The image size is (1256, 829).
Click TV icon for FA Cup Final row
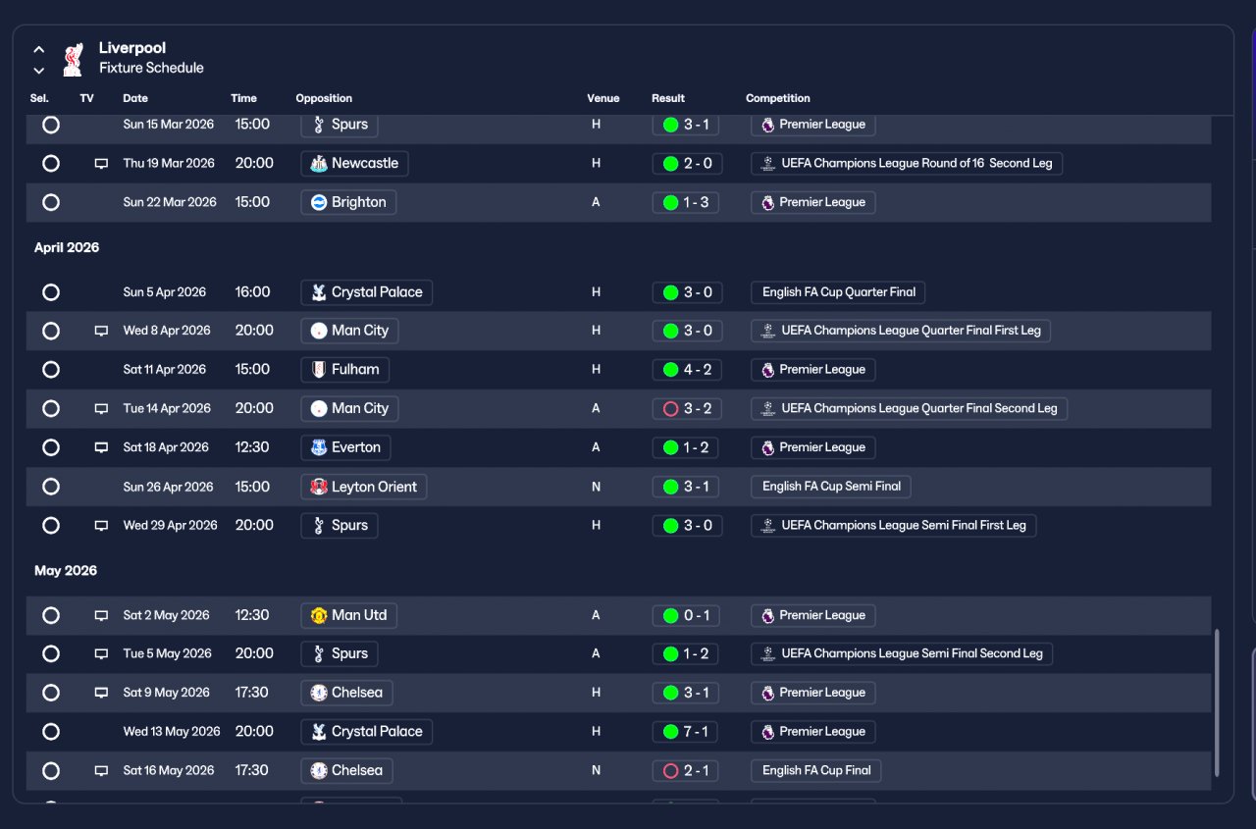(x=101, y=771)
